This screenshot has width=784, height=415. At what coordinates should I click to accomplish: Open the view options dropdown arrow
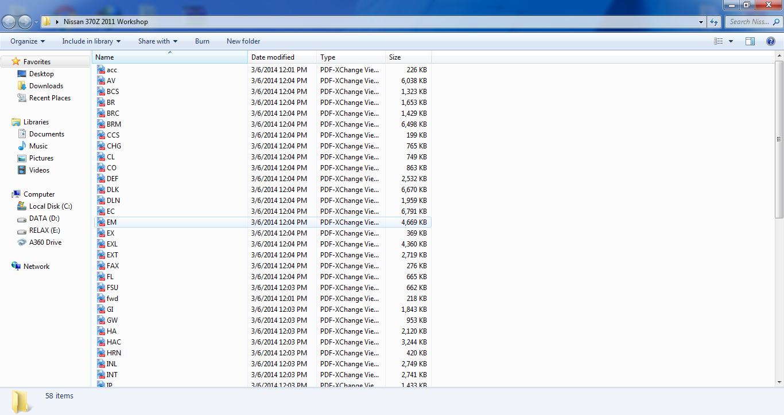point(731,41)
